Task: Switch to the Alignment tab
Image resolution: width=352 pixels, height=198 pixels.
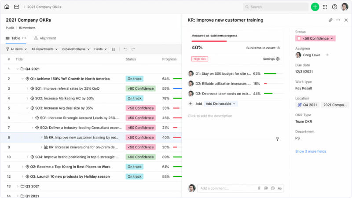Action: click(x=45, y=38)
